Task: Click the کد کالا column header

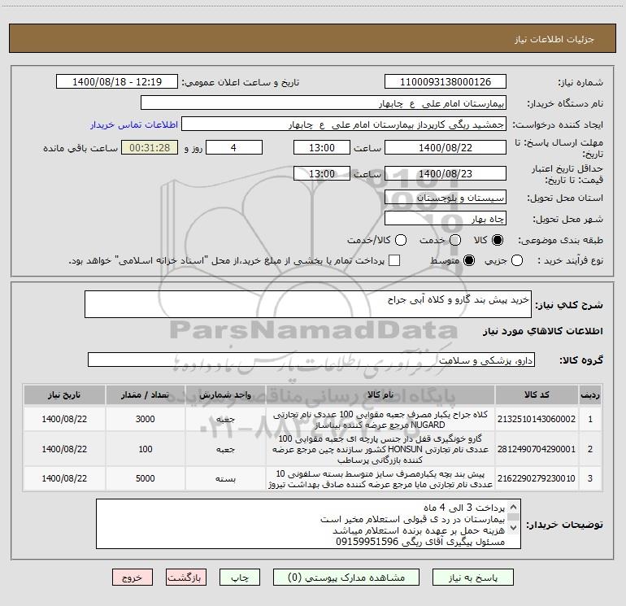Action: point(537,395)
